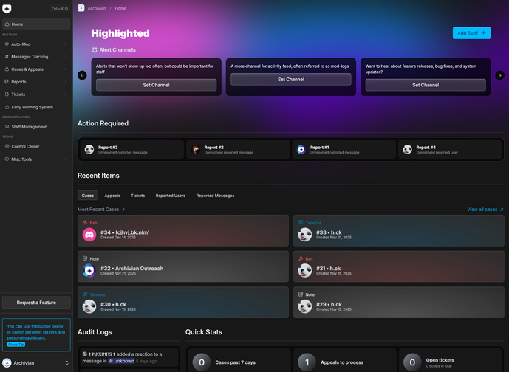
Task: Click the Request a Feature button
Action: click(x=36, y=303)
